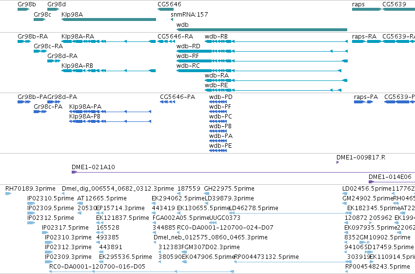Select the raps-RA transcript
Screen dimensions: 415x274
[367, 41]
